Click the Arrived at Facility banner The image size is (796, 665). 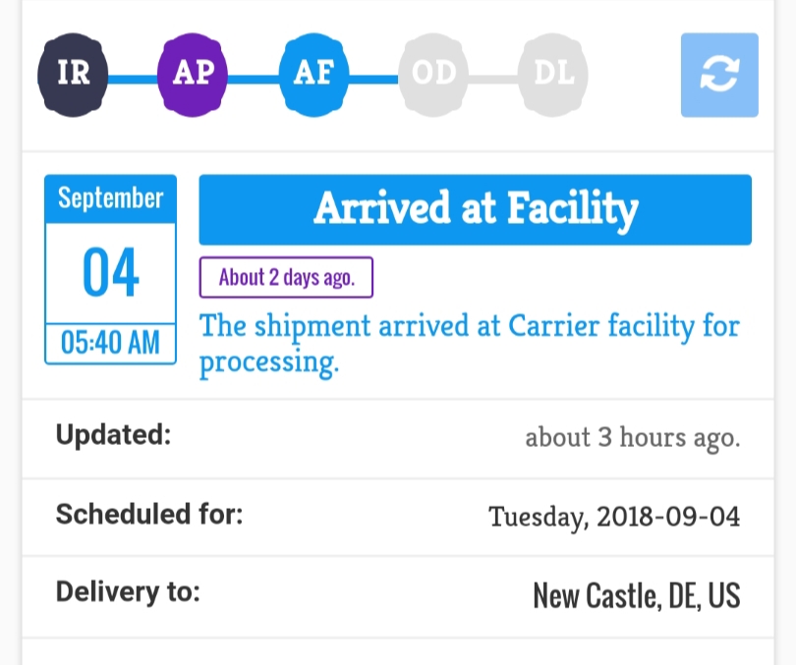pos(475,209)
